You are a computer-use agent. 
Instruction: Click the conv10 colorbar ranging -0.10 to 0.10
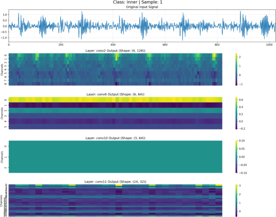(236, 157)
